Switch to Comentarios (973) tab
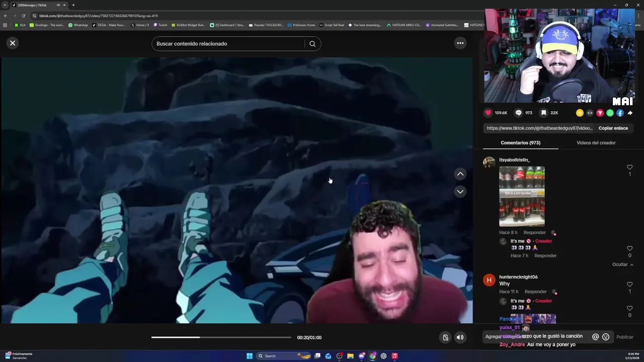The height and width of the screenshot is (362, 644). [x=520, y=143]
